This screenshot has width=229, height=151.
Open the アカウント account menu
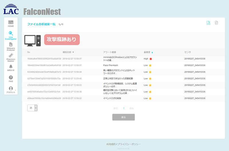click(x=11, y=90)
